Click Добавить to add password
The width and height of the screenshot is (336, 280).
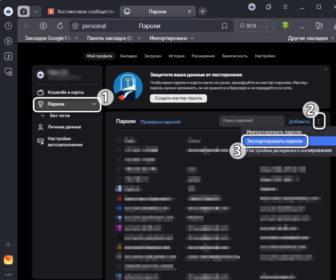click(299, 121)
